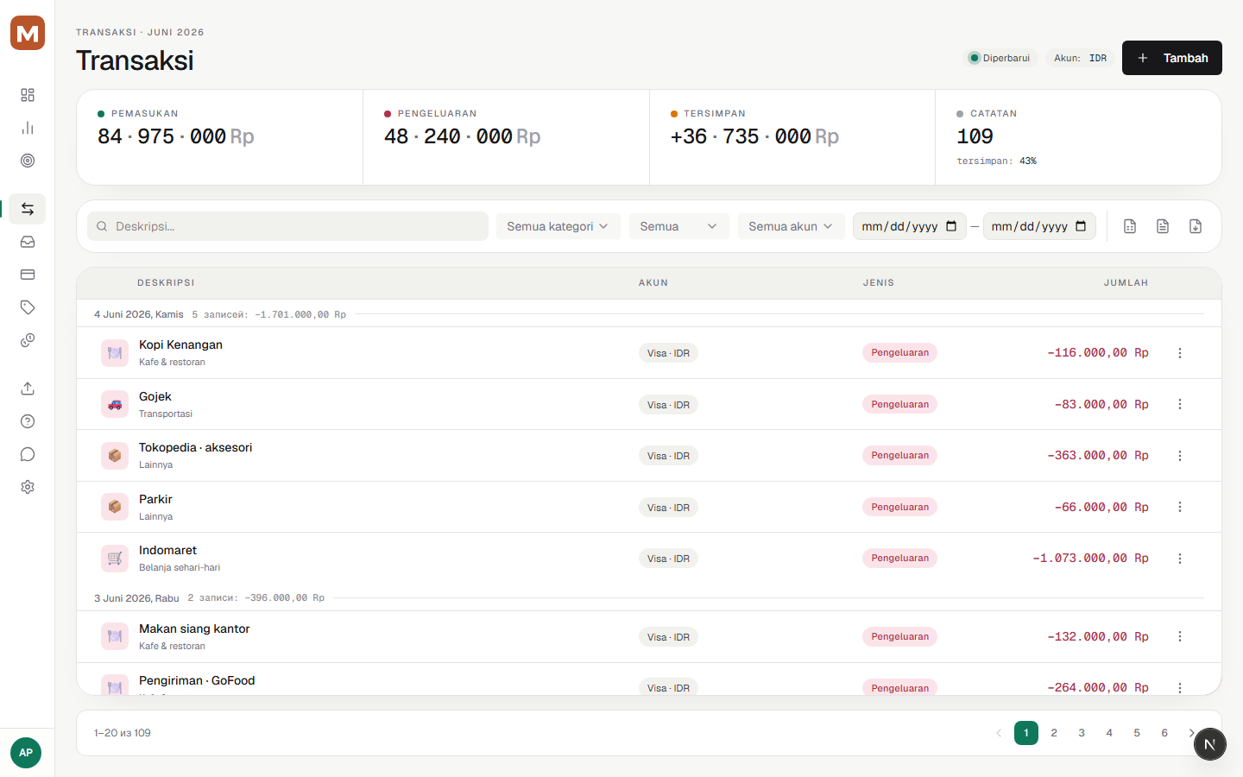Click Tokopedia · aksesori transaction name
Image resolution: width=1243 pixels, height=777 pixels.
click(x=195, y=447)
